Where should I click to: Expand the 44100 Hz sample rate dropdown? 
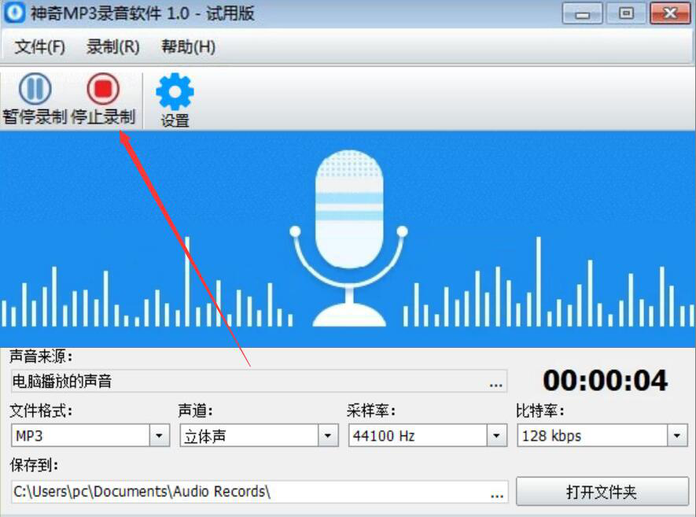point(497,436)
